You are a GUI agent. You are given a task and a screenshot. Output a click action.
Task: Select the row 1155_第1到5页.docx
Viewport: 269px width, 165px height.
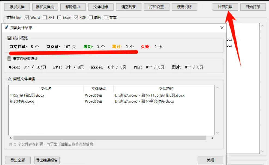[x=111, y=96]
